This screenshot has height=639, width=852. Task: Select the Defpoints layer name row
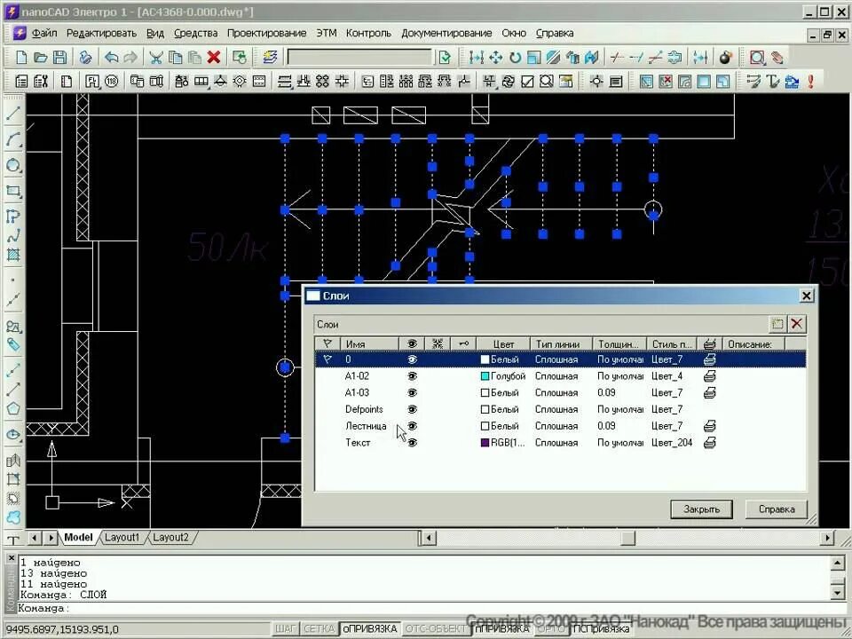pos(364,409)
